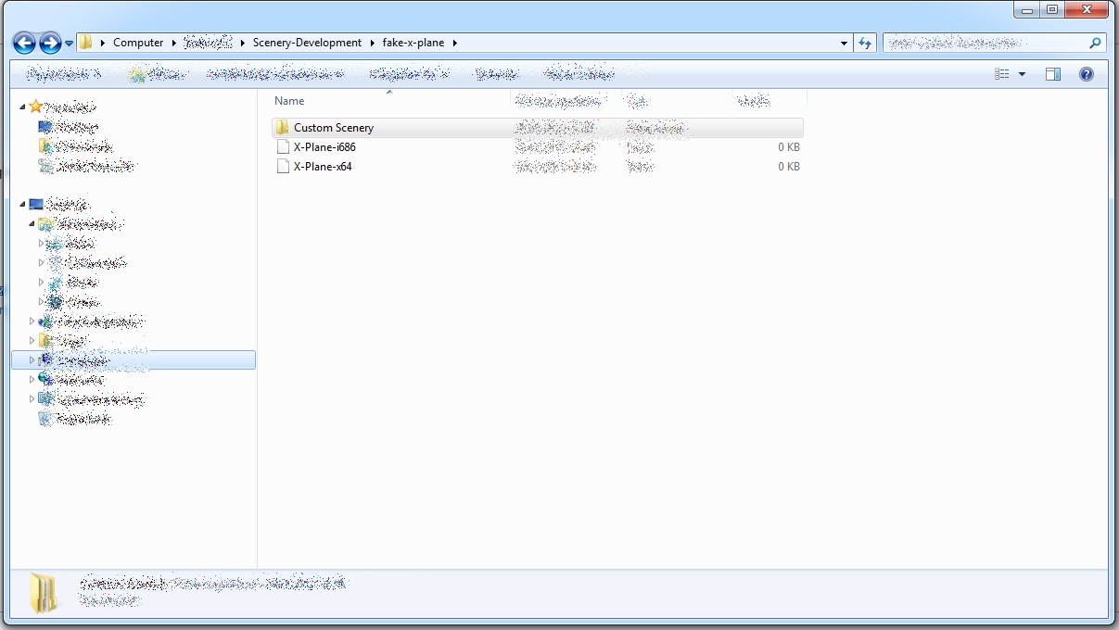This screenshot has height=630, width=1119.
Task: Click the X-Plane-i686 file icon
Action: [284, 147]
